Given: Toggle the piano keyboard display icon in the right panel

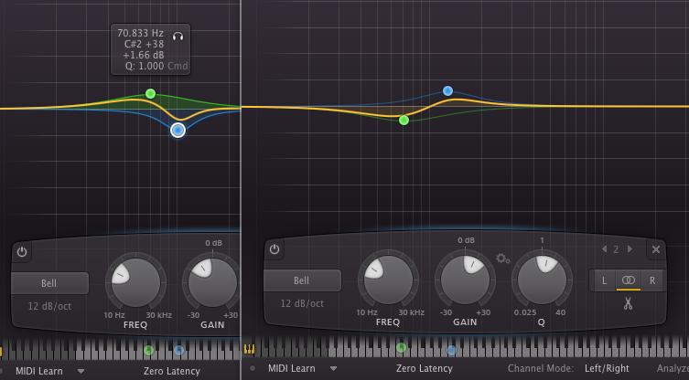Looking at the screenshot, I should (x=249, y=349).
